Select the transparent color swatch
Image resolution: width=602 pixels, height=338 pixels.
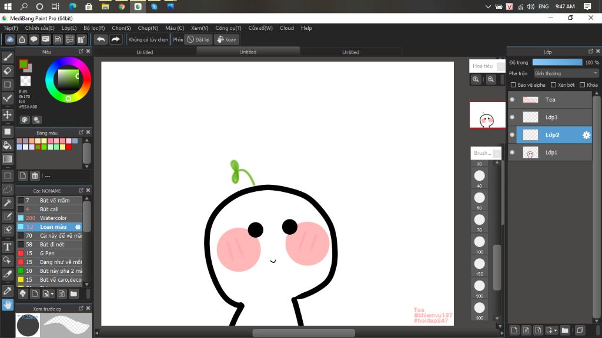pyautogui.click(x=25, y=81)
